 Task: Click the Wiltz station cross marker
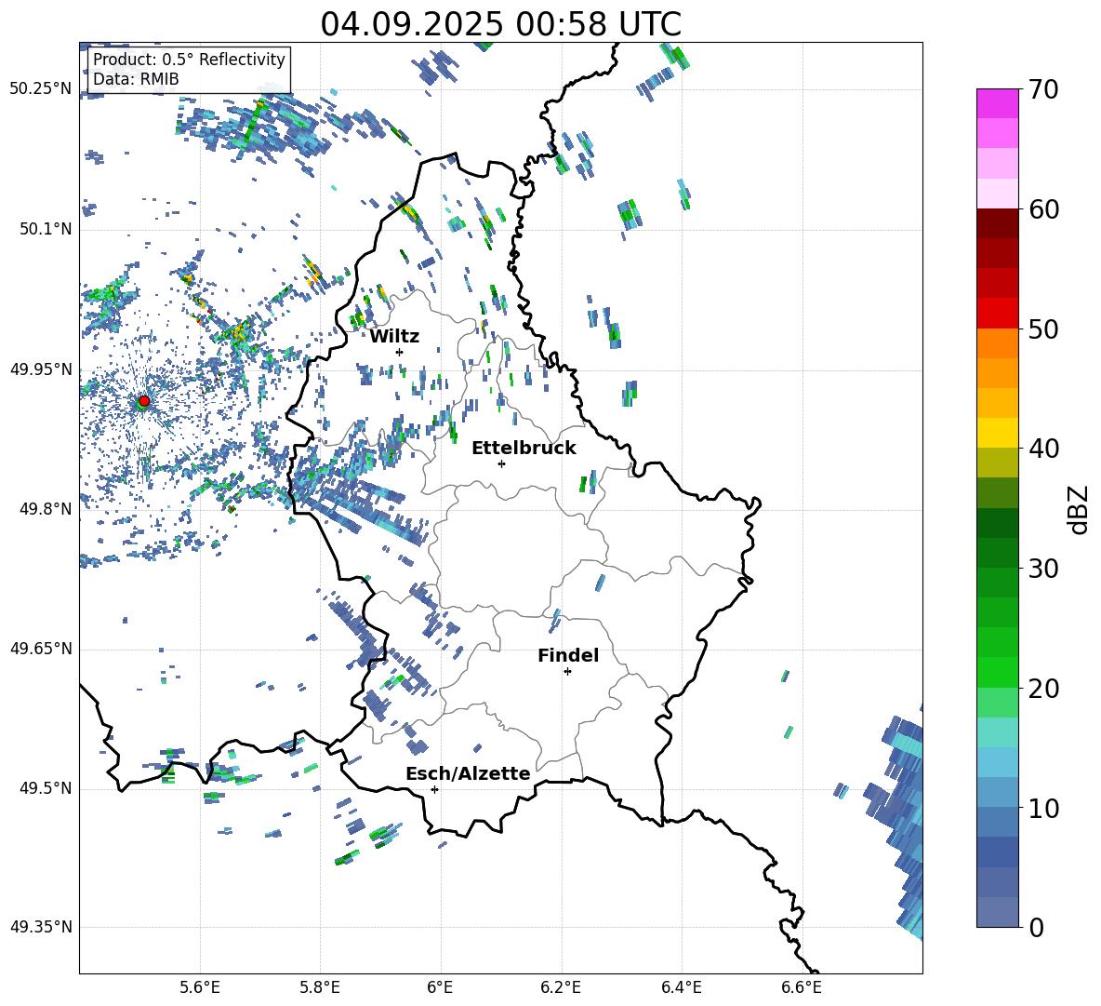tap(400, 352)
